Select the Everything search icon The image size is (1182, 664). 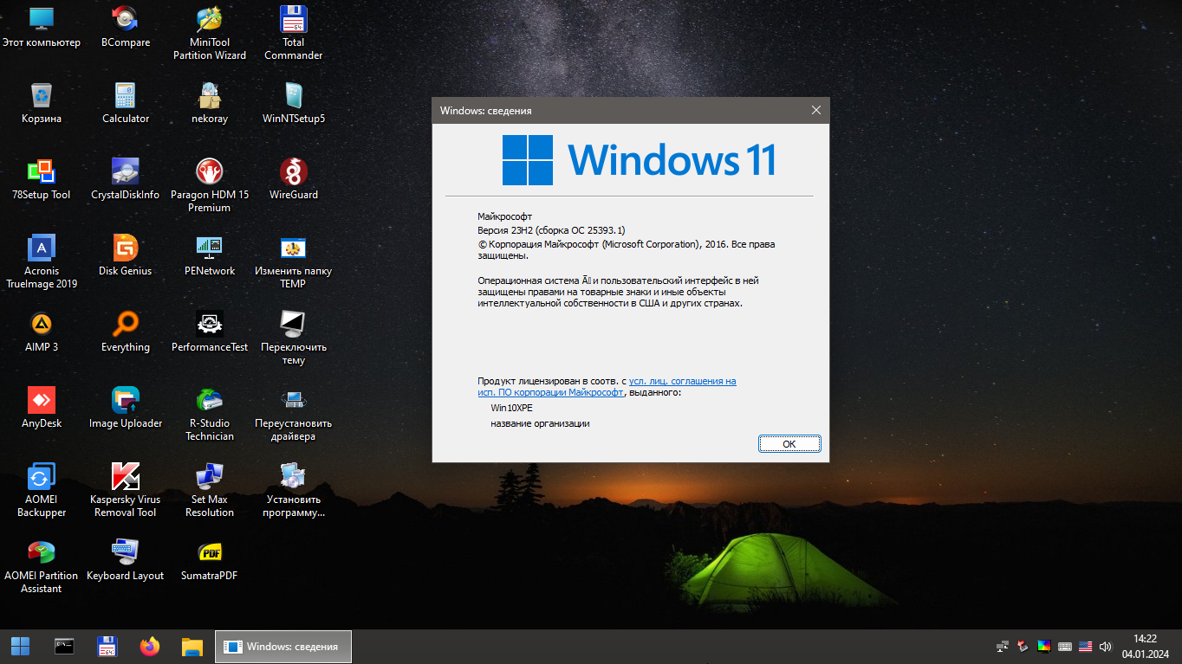click(x=125, y=332)
